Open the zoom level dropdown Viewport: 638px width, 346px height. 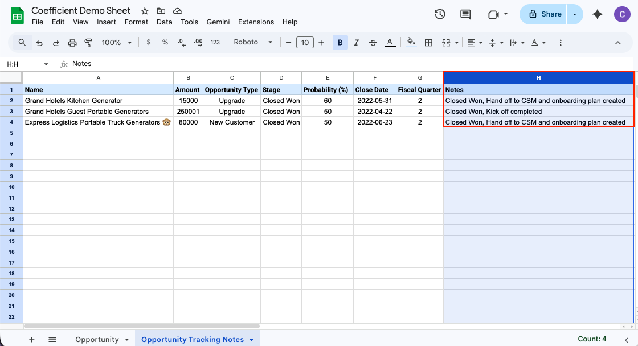pos(117,42)
